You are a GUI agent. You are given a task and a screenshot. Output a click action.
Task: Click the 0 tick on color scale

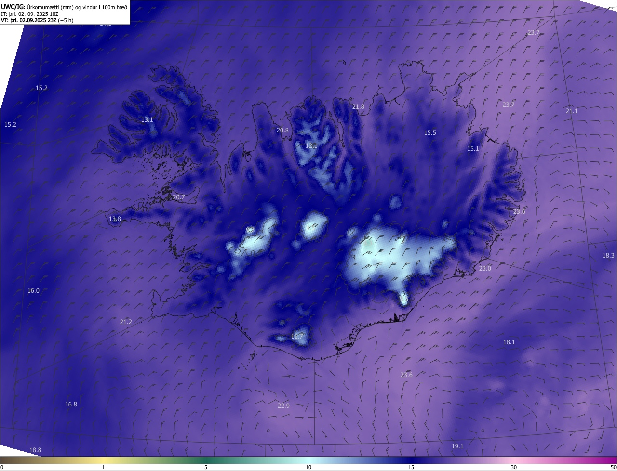(2, 467)
